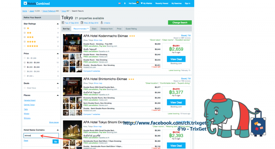This screenshot has width=275, height=149.
Task: Show map for APA Hotel Kodenmacho Ekimae
Action: click(98, 40)
